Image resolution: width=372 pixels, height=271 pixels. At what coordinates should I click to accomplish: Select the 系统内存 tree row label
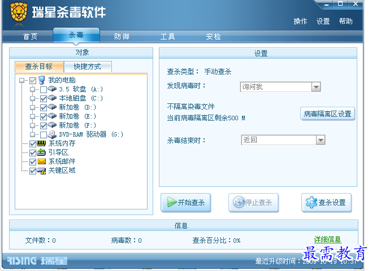point(62,143)
